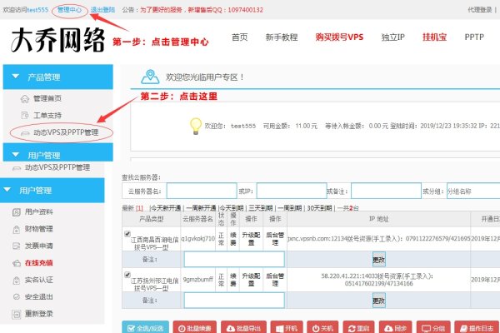Click the ticket icon beside 工单支持
This screenshot has height=333, width=500.
point(24,116)
